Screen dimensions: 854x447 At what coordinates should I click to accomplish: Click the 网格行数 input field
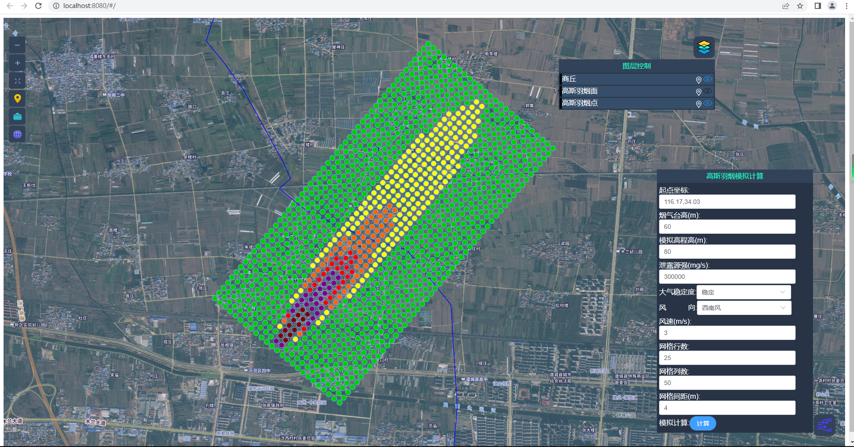(727, 358)
